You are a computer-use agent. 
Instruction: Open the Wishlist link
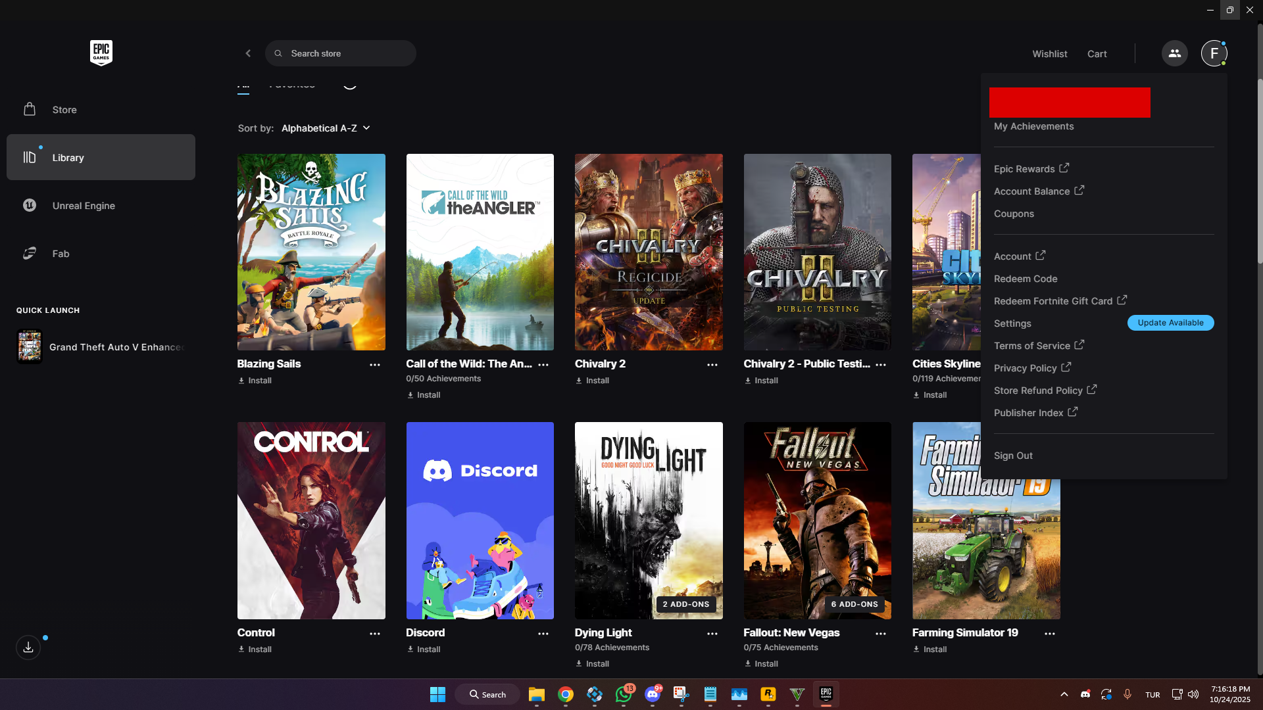(x=1049, y=54)
